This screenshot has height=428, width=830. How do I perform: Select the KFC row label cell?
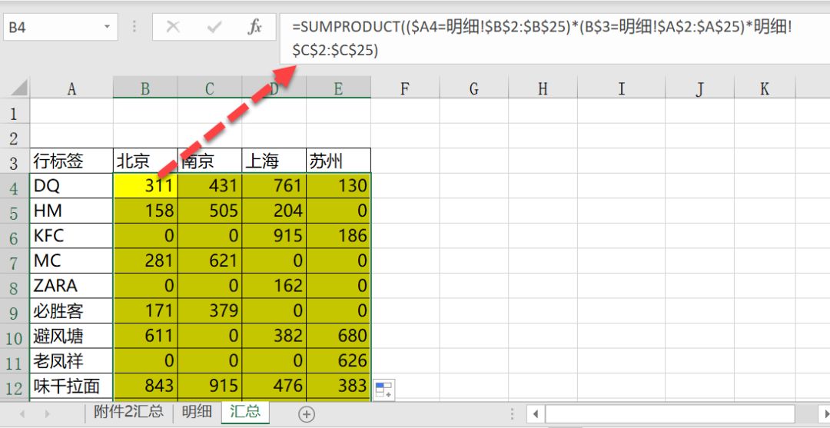71,235
